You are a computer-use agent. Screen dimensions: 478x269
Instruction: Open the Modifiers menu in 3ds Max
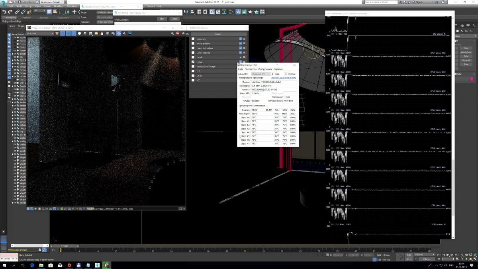tap(59, 6)
